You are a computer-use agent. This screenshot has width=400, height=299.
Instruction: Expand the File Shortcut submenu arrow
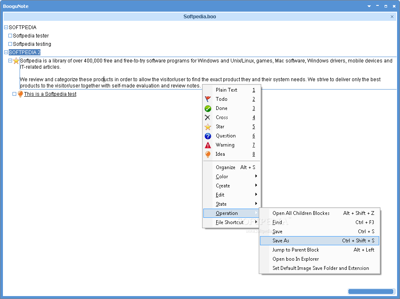pyautogui.click(x=256, y=222)
